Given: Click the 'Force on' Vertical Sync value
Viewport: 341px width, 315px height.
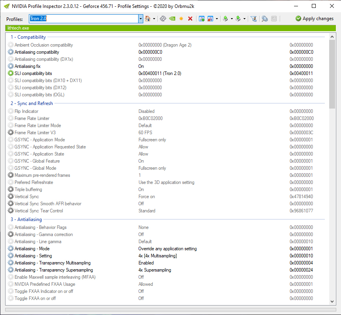Looking at the screenshot, I should tap(146, 197).
